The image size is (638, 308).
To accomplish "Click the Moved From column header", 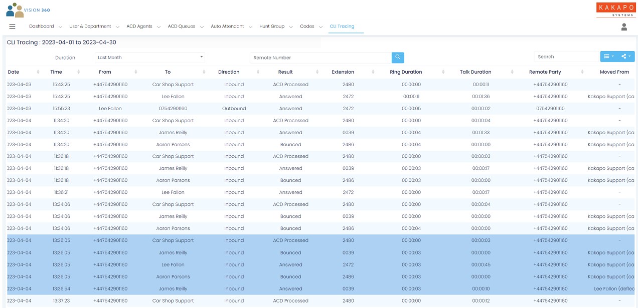I will 614,72.
